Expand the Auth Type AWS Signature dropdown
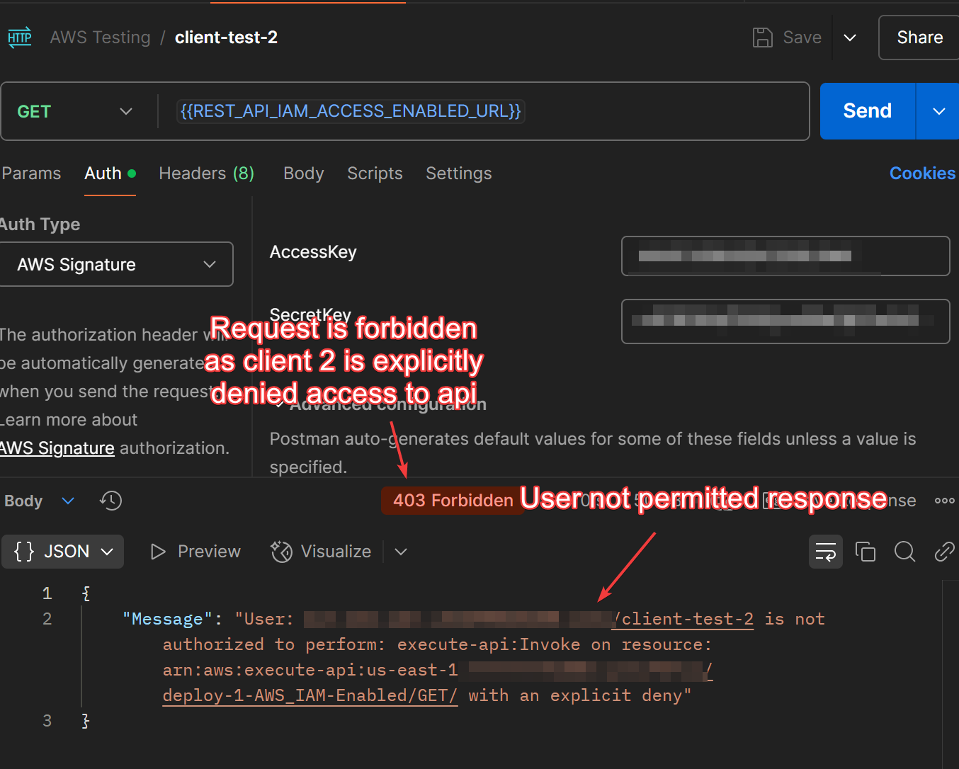 tap(116, 264)
